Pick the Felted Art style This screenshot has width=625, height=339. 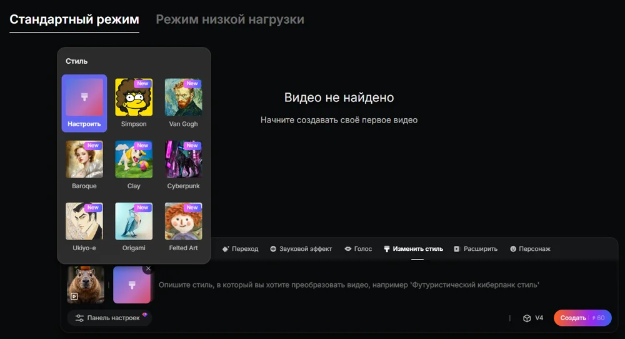[183, 221]
